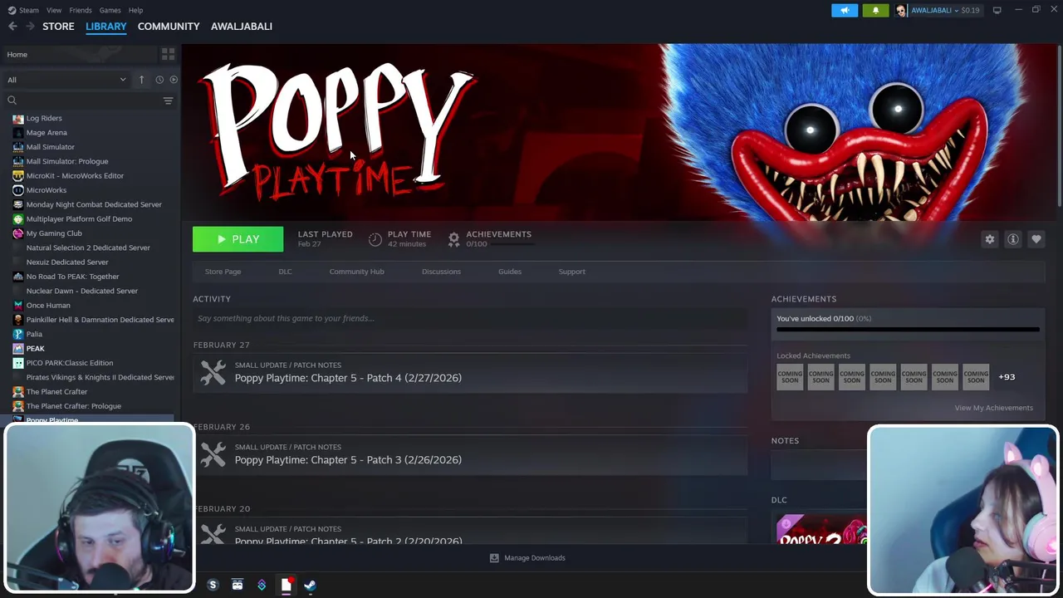Click the taskbar store-front app icon
The height and width of the screenshot is (598, 1063).
[x=238, y=586]
